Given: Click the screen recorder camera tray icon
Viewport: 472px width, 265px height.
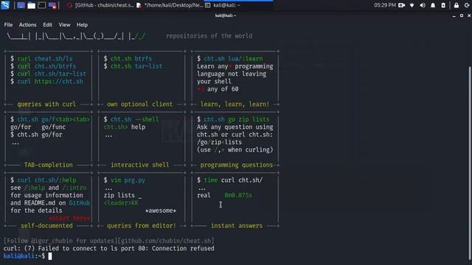Looking at the screenshot, I should coord(401,5).
